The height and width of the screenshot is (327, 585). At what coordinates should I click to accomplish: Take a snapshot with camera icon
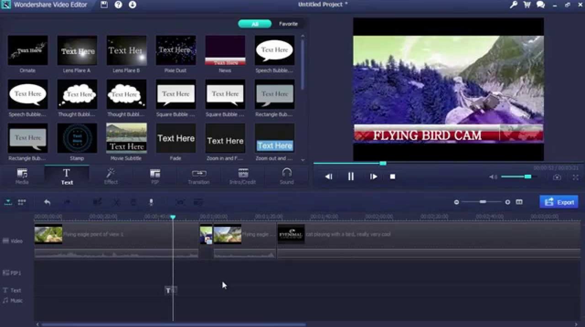coord(557,177)
